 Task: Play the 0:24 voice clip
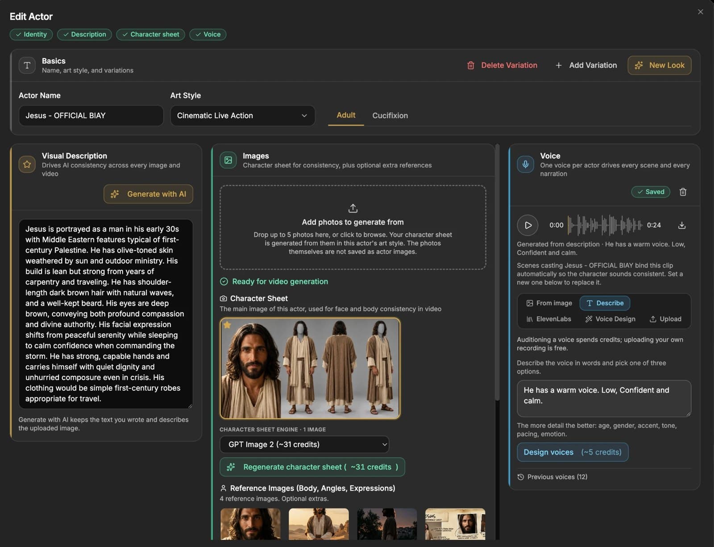pyautogui.click(x=527, y=225)
